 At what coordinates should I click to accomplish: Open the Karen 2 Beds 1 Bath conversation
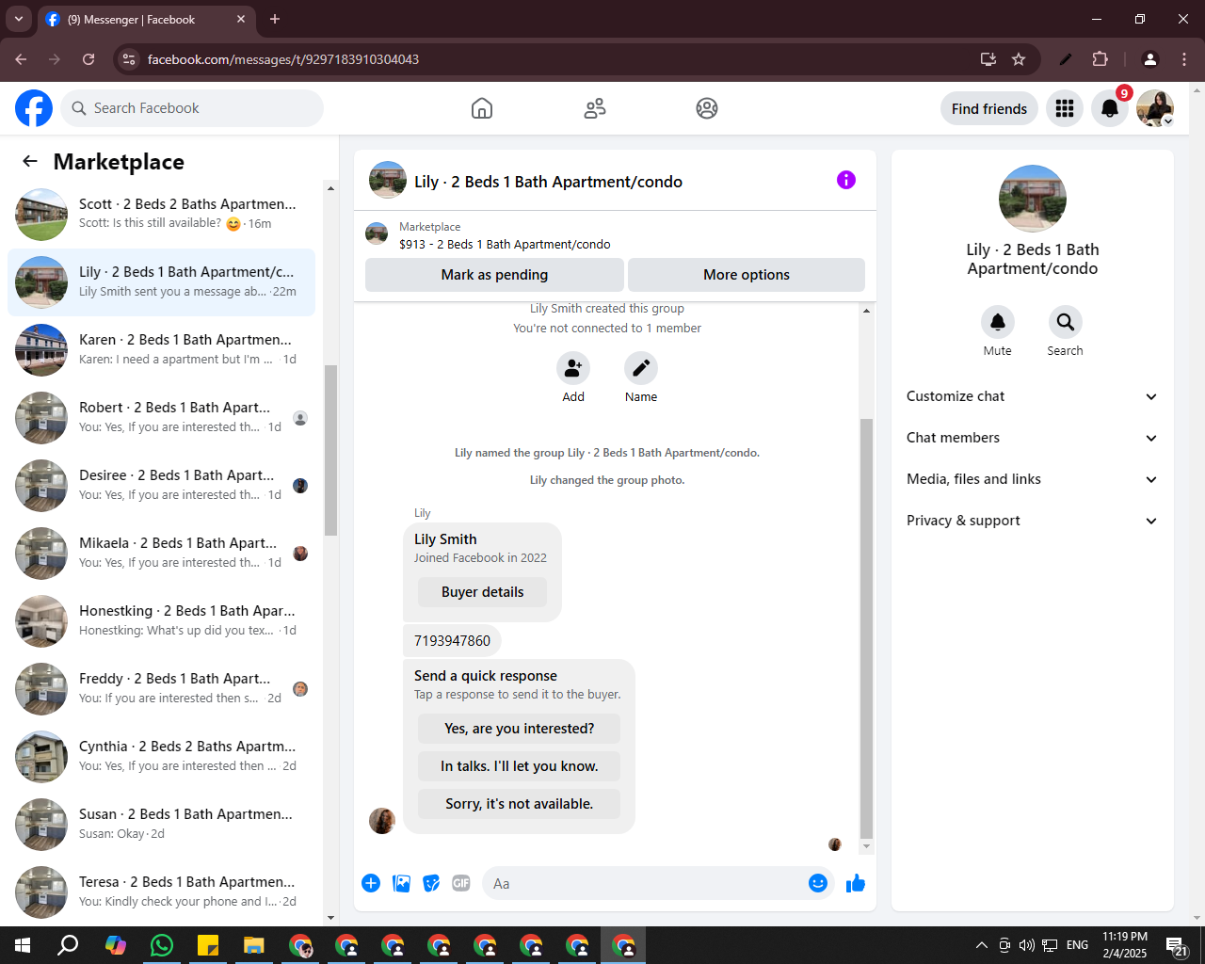click(161, 349)
